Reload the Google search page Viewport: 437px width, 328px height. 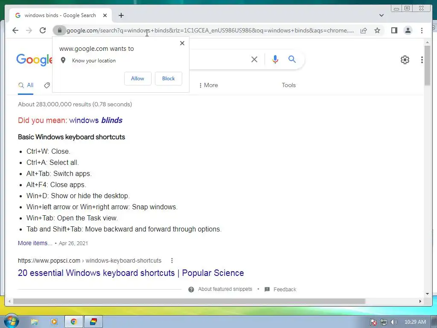click(43, 30)
